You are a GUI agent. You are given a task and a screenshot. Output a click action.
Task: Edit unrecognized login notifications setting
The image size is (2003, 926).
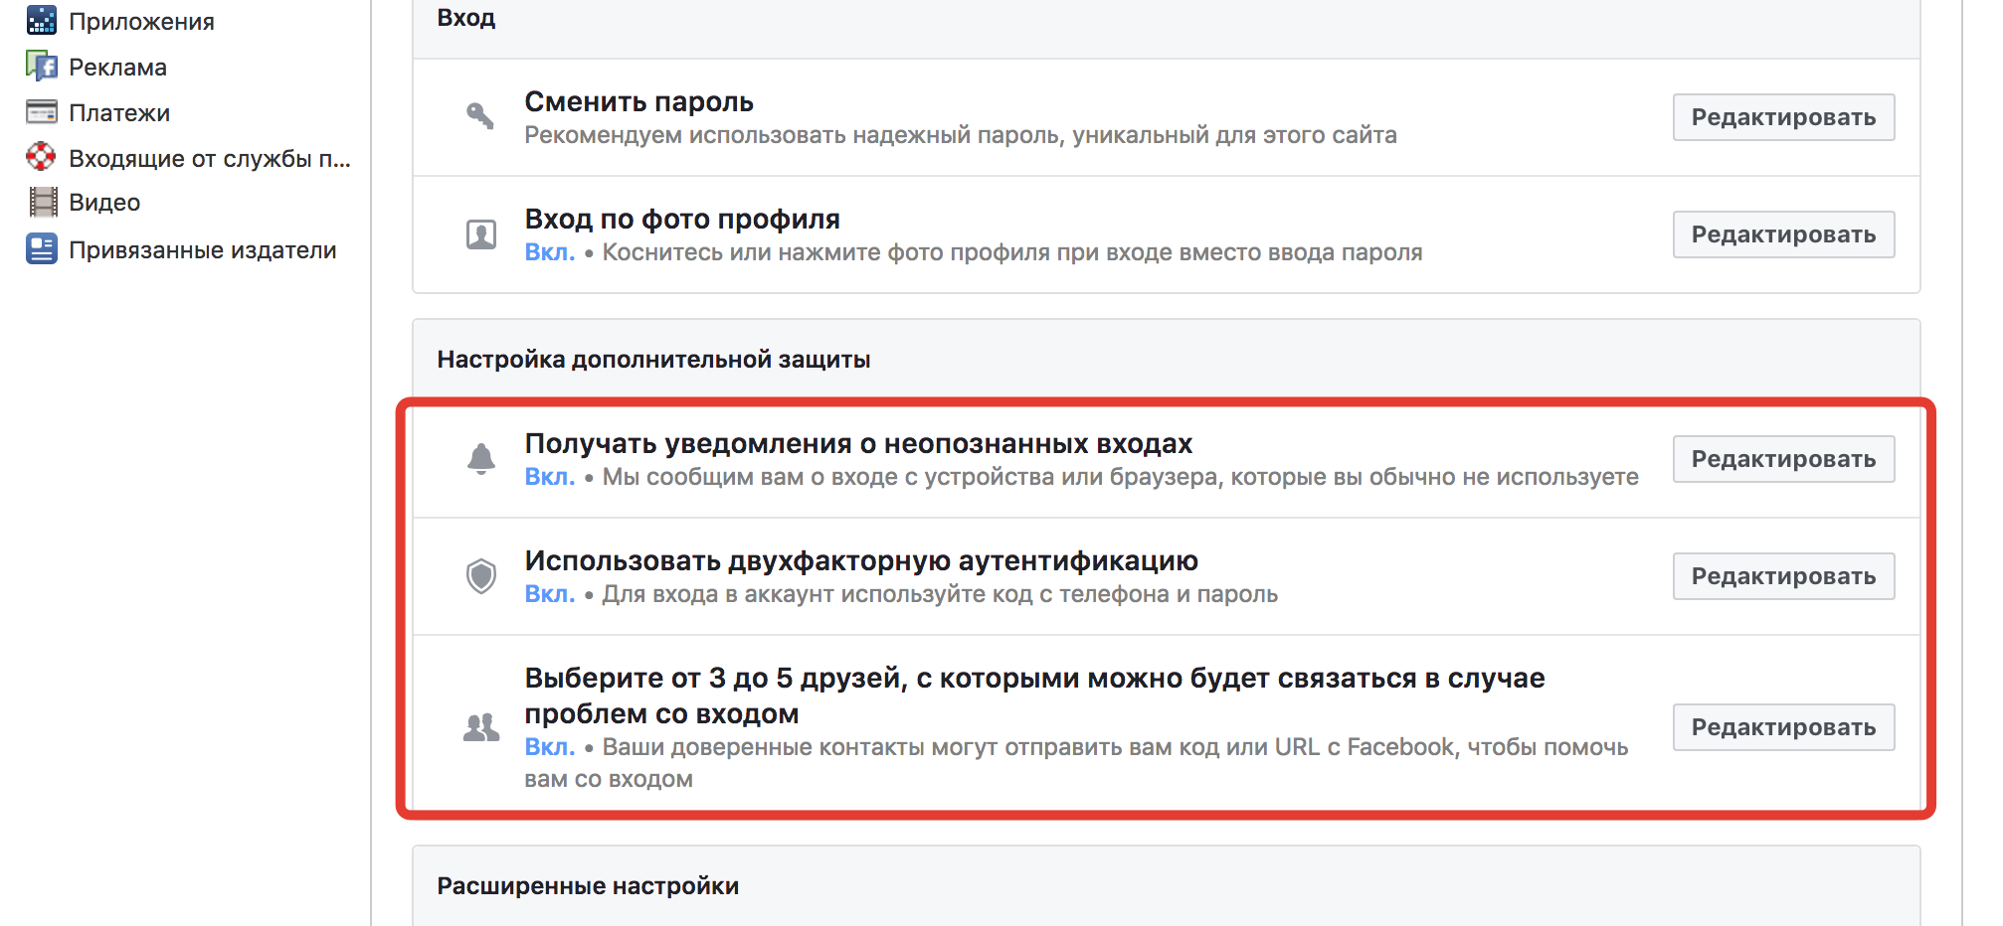(1783, 459)
